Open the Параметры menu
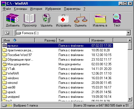This screenshot has width=134, height=109. click(72, 9)
